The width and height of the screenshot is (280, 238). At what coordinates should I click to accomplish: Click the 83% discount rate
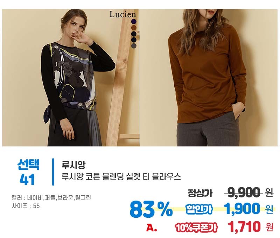[151, 209]
